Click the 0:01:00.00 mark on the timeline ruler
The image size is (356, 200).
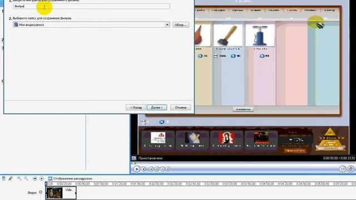101,184
